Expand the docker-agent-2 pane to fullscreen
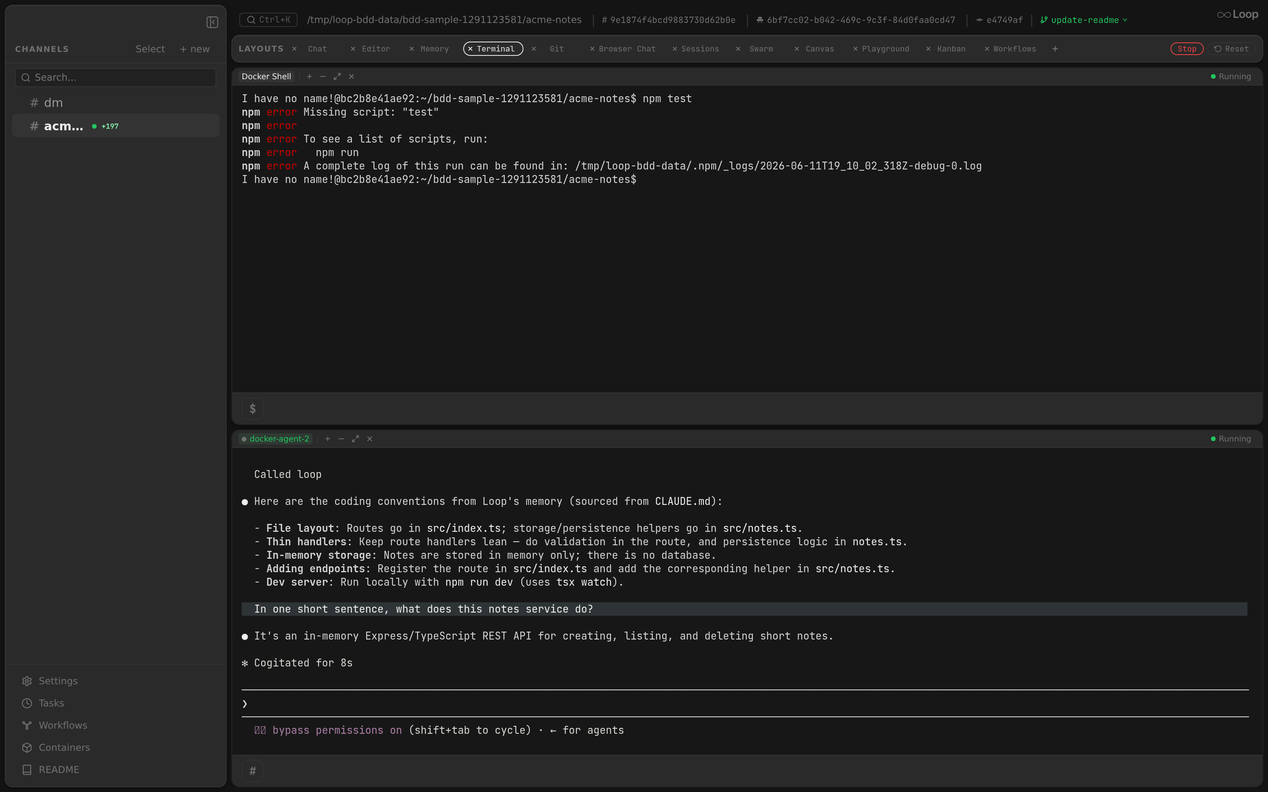The height and width of the screenshot is (792, 1268). coord(355,439)
